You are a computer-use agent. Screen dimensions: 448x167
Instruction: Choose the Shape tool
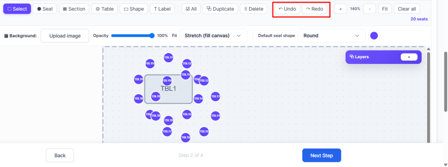click(134, 9)
